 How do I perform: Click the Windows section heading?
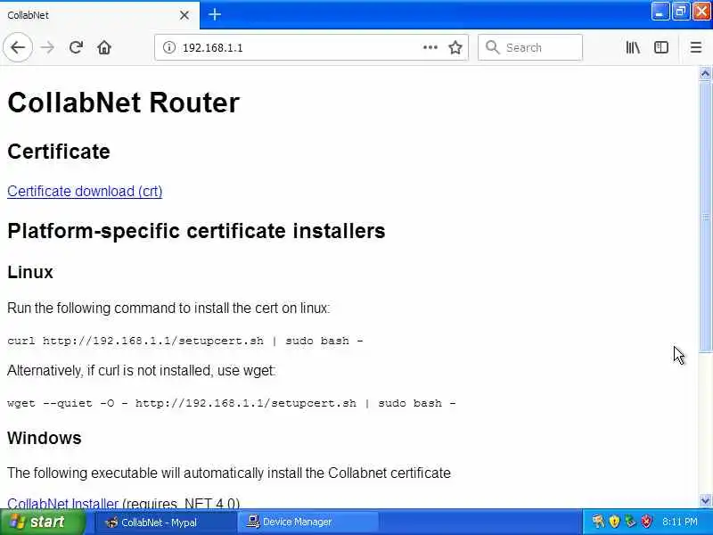point(44,438)
